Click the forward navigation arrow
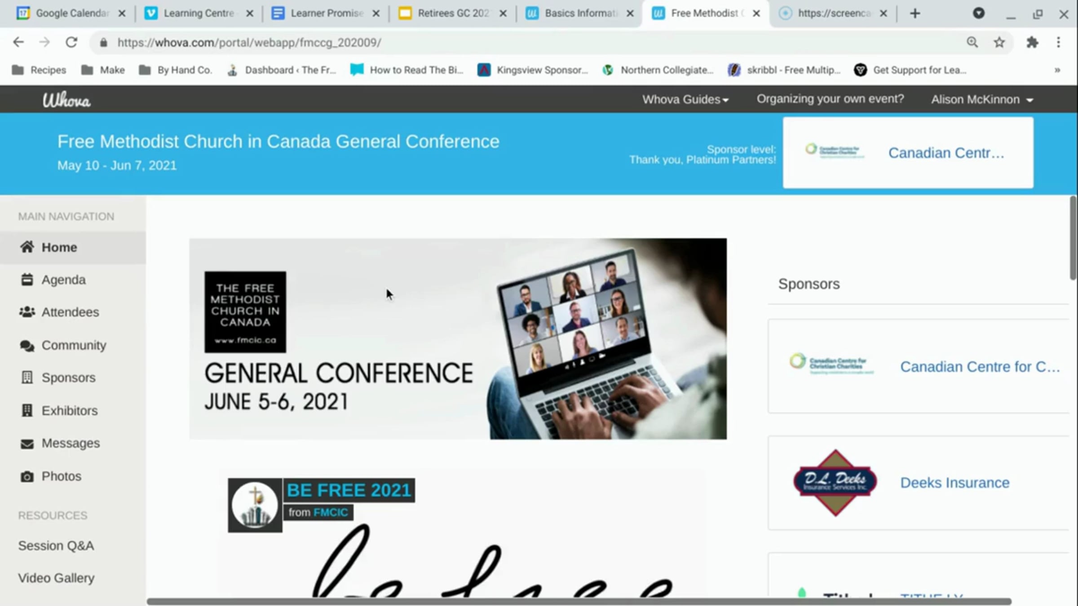Screen dimensions: 1078x606 click(44, 43)
